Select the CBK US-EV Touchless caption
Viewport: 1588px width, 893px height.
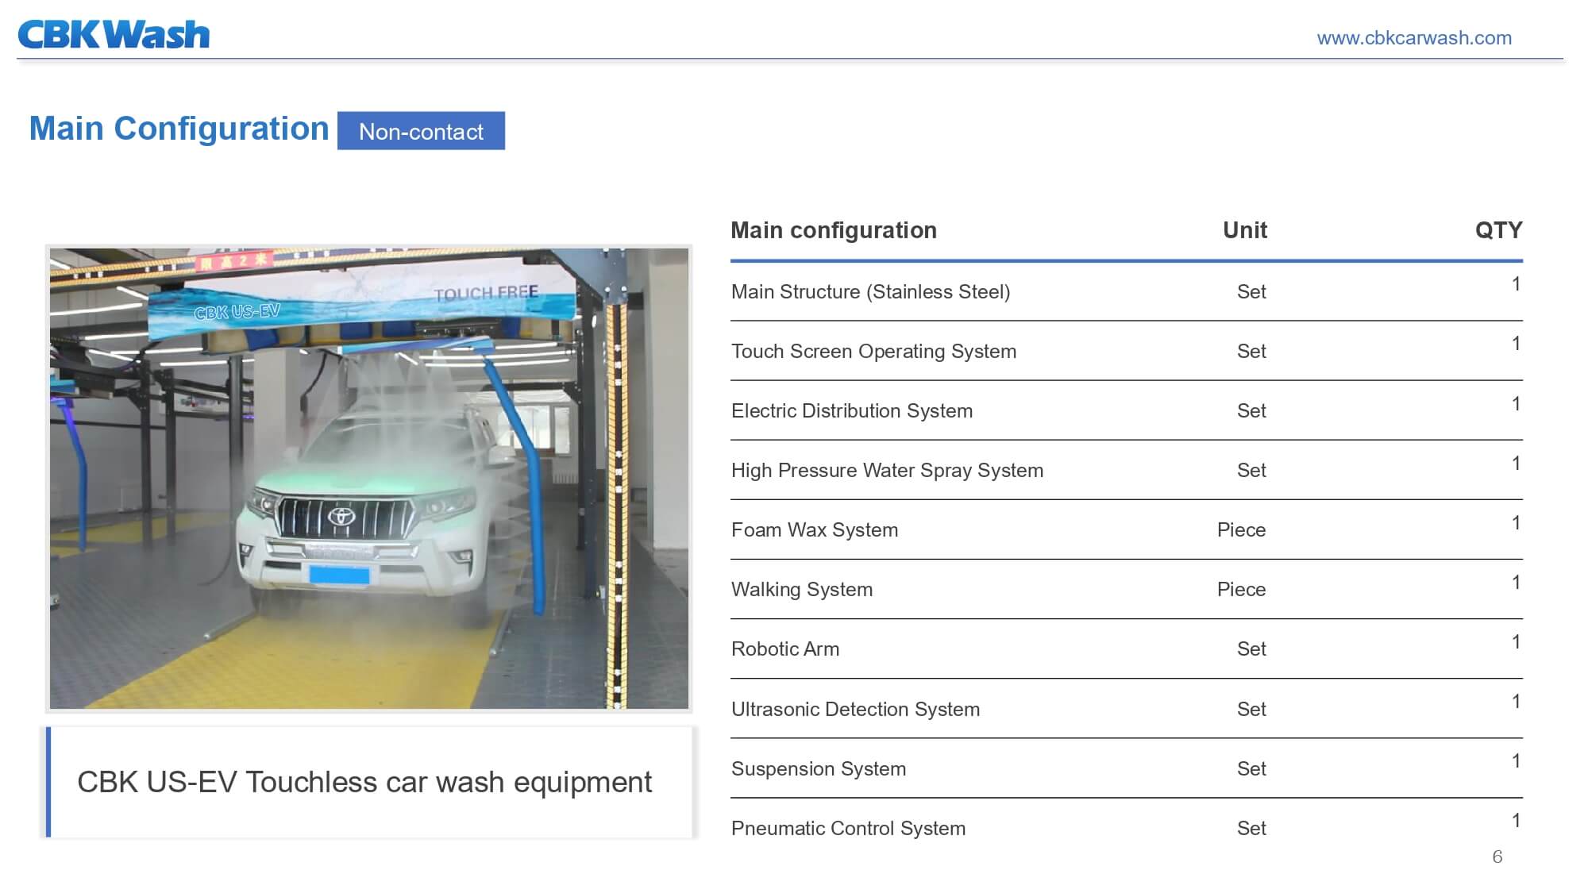coord(364,782)
